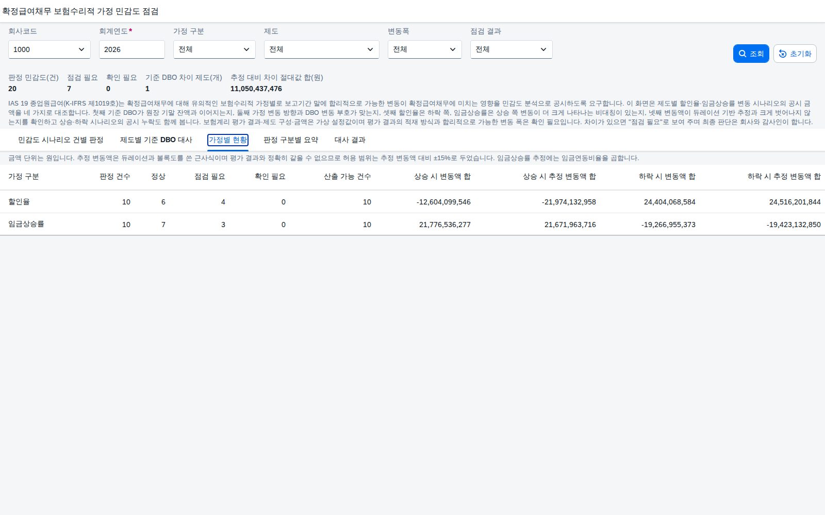825x515 pixels.
Task: Select the 가정별 현황 tab
Action: 228,140
